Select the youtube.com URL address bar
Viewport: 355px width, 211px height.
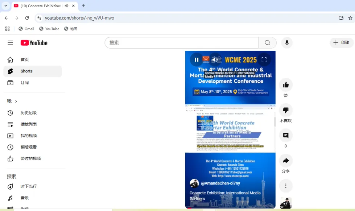tap(79, 18)
